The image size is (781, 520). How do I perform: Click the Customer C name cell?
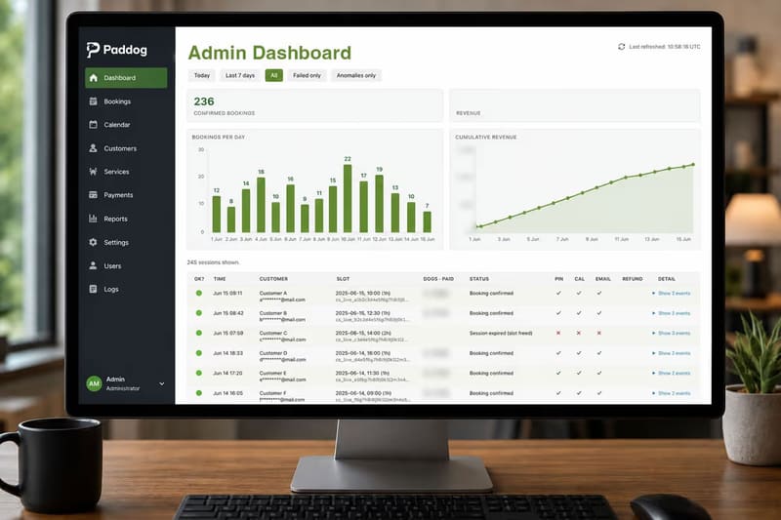273,333
